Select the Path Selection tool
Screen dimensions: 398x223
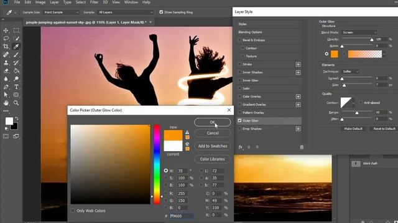click(x=6, y=95)
